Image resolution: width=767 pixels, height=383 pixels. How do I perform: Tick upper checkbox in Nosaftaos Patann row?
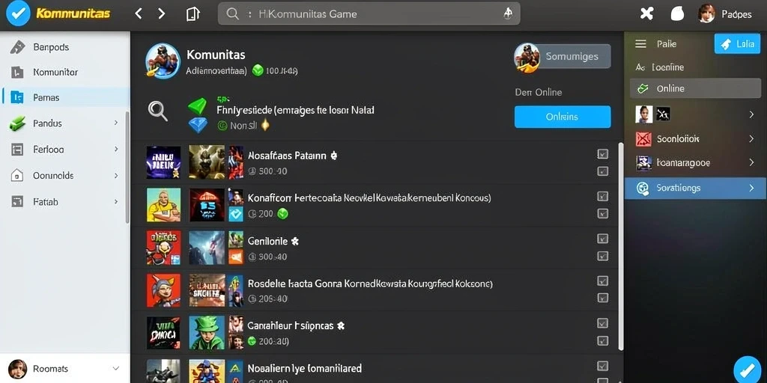tap(603, 154)
